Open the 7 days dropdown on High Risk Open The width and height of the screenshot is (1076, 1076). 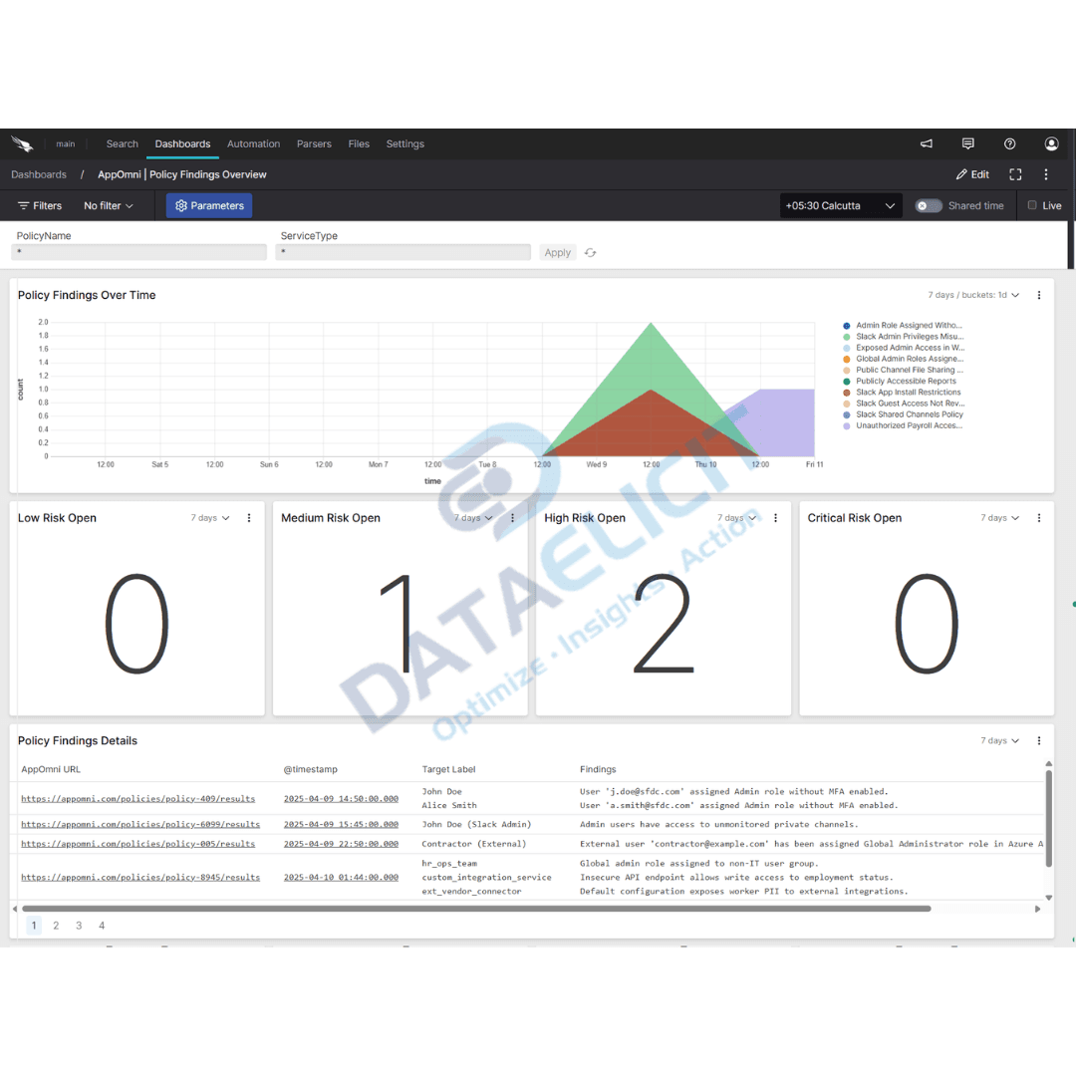736,517
